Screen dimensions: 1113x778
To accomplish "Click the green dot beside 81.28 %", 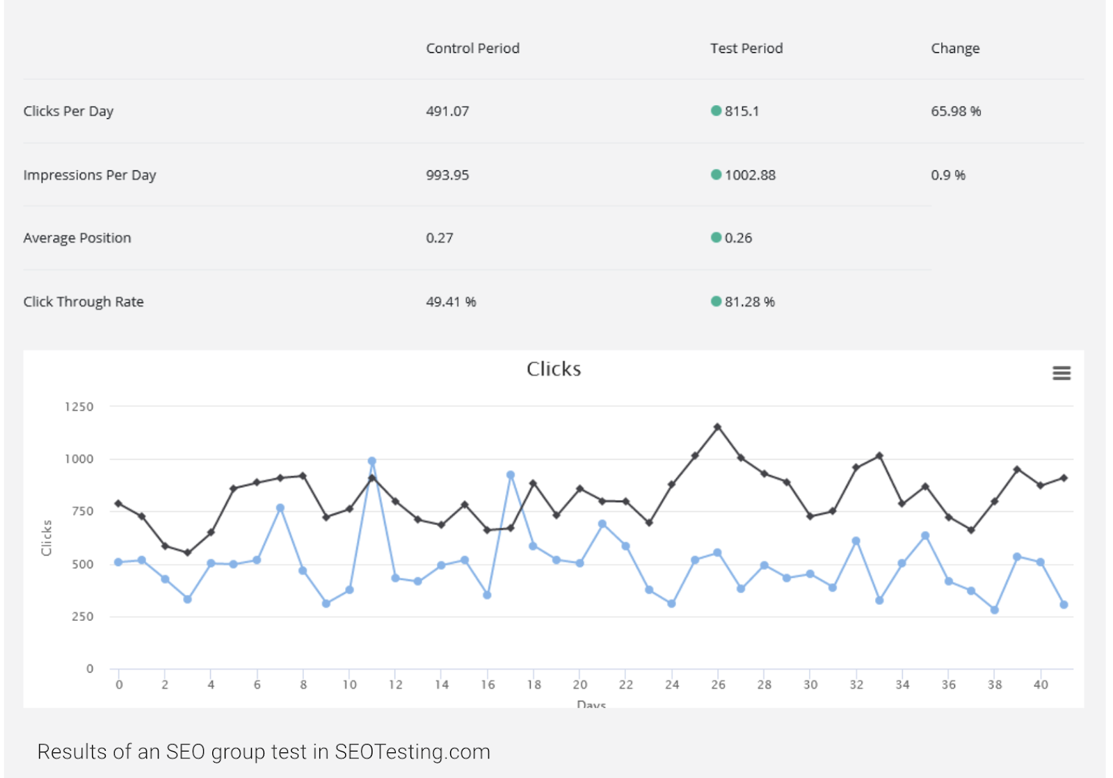I will pos(716,301).
